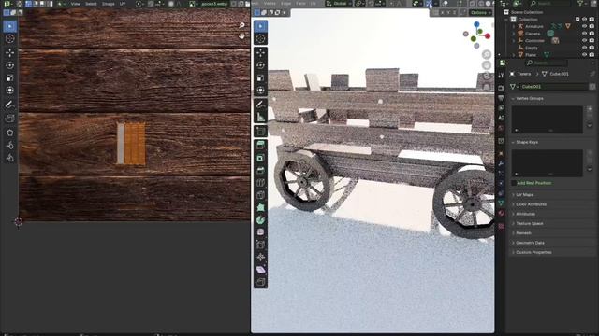Disable render for Camera in outliner
The height and width of the screenshot is (336, 599).
(592, 34)
